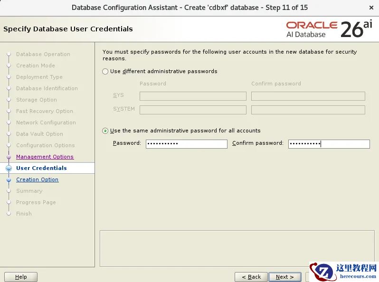Click the Deployment Type step label
This screenshot has height=282, width=379.
click(x=39, y=77)
